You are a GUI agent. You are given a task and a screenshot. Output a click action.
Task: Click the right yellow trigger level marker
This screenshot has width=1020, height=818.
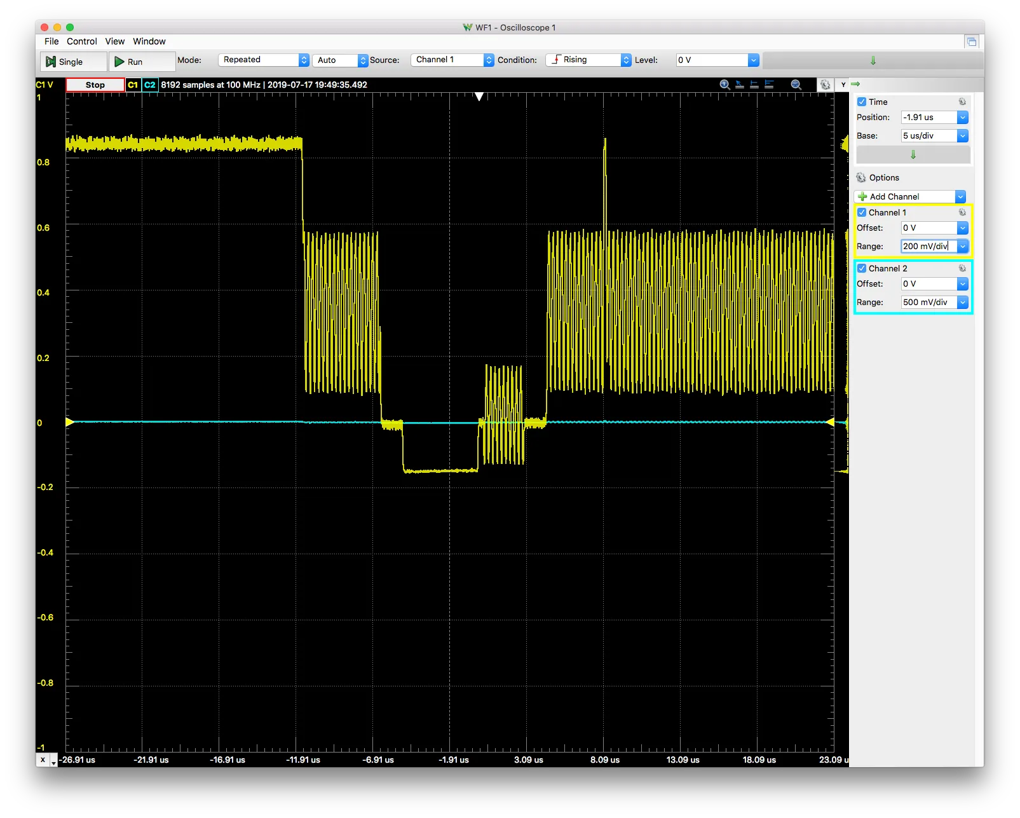coord(830,422)
